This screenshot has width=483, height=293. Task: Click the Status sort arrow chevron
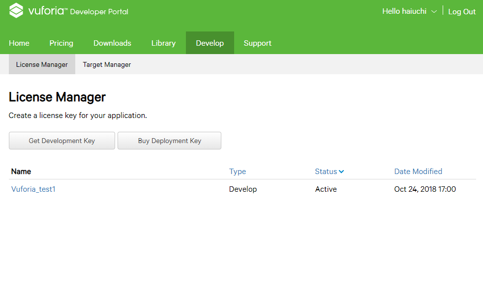click(341, 172)
